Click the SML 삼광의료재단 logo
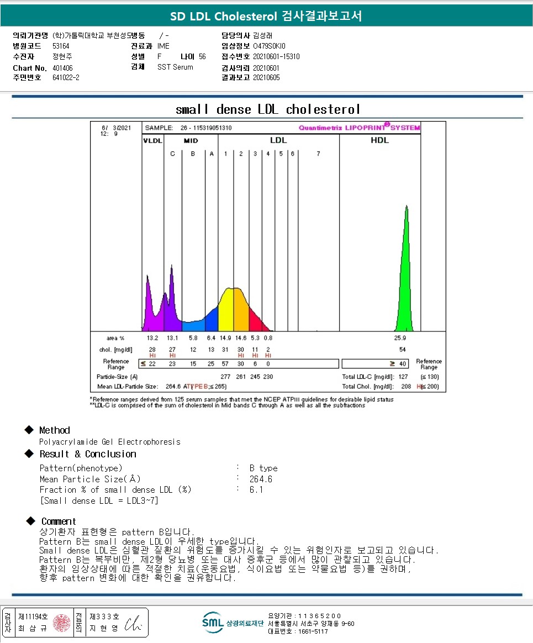The image size is (533, 643). tap(233, 623)
